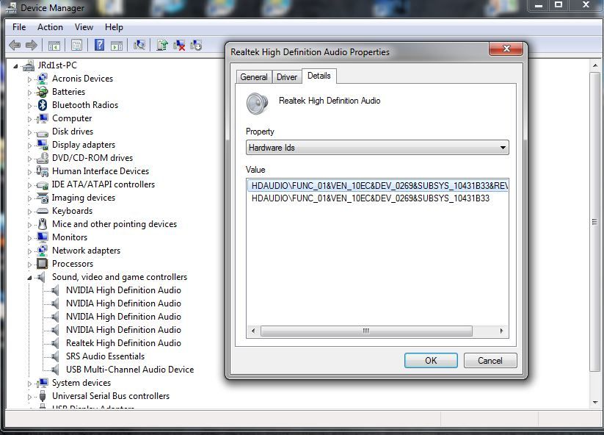Click the Bluetooth Radios icon
Screen dimensions: 604x435
43,105
